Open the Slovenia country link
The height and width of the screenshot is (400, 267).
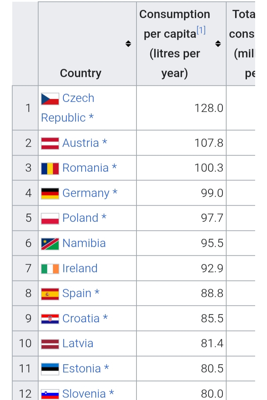tap(84, 393)
